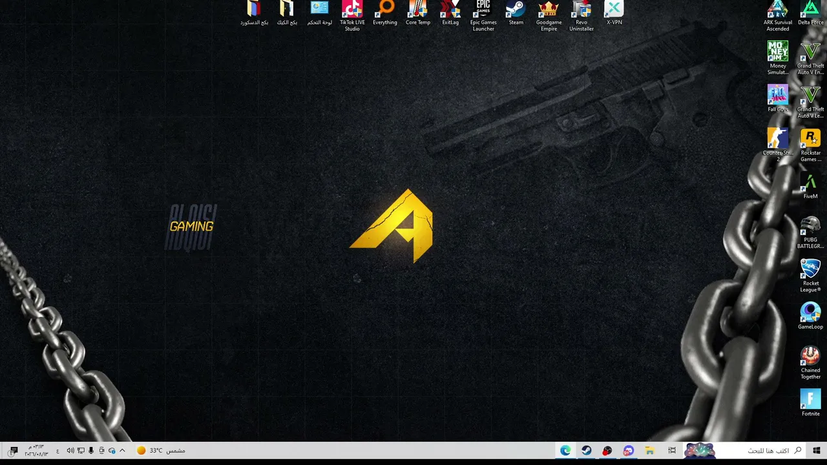Open OneDrive cloud tray icon
827x465 pixels.
coord(112,451)
